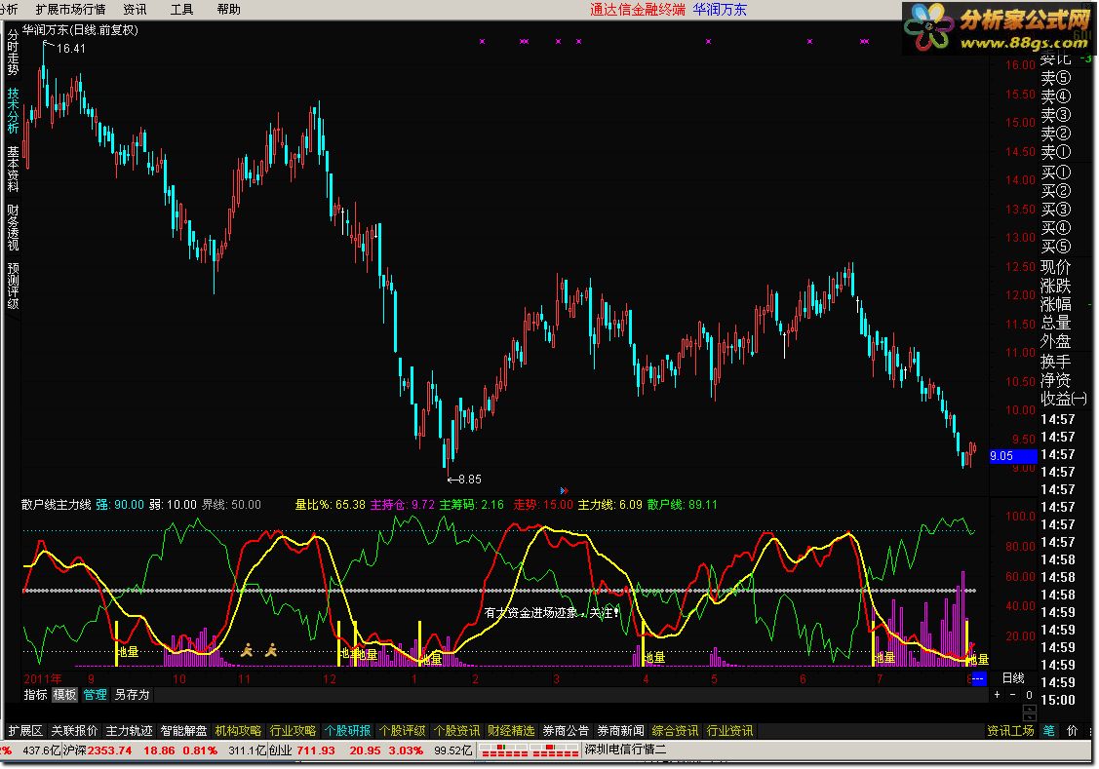Click the 现价 label in quote panel
Image resolution: width=1099 pixels, height=769 pixels.
tap(1055, 267)
